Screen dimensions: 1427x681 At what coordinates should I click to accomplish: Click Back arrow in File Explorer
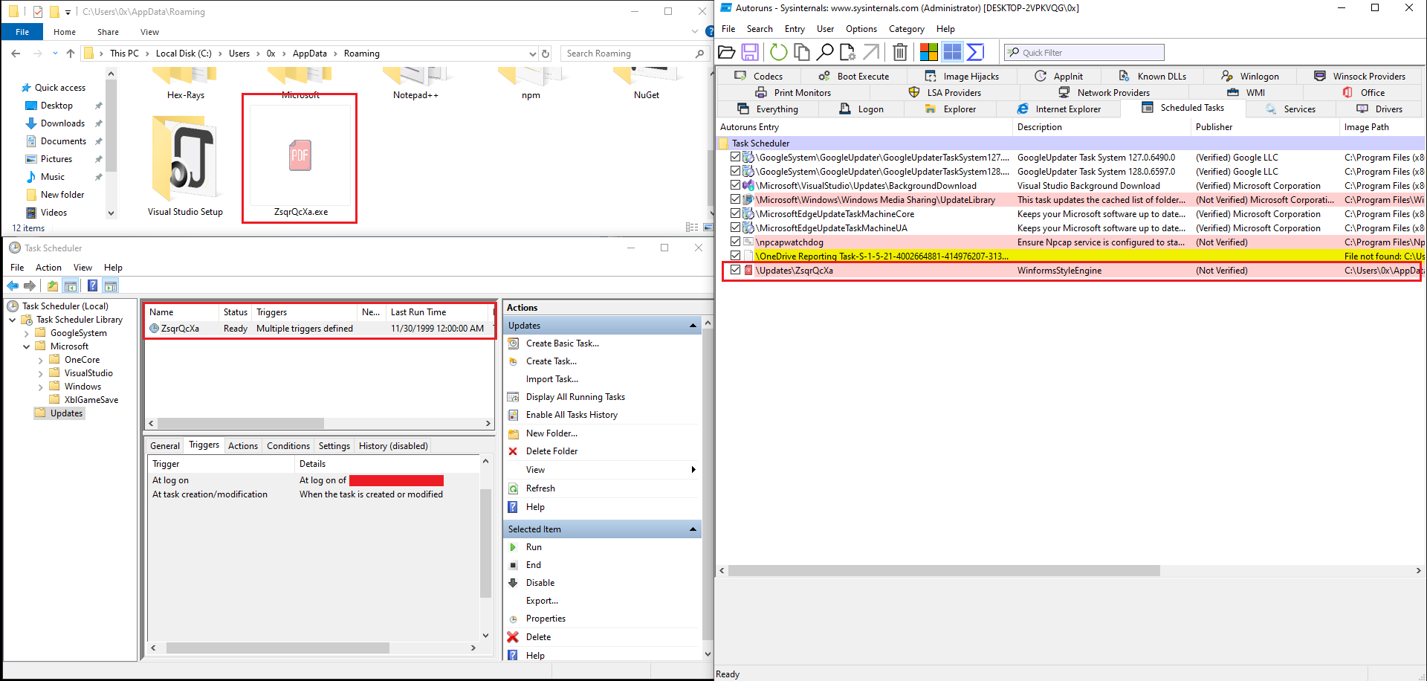[16, 54]
